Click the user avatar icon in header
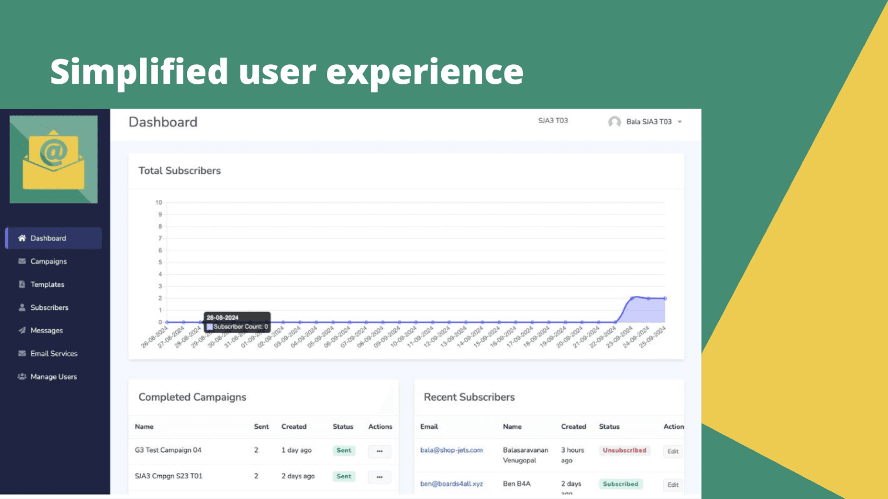Viewport: 888px width, 499px height. click(x=614, y=122)
